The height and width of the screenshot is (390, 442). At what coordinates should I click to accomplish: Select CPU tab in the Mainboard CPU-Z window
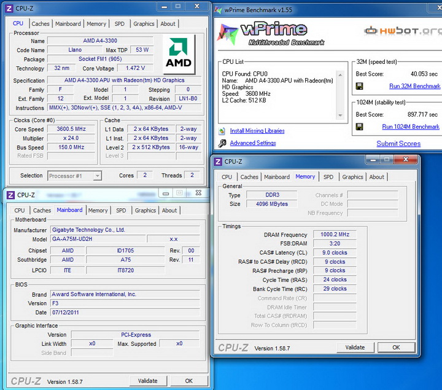(x=20, y=211)
